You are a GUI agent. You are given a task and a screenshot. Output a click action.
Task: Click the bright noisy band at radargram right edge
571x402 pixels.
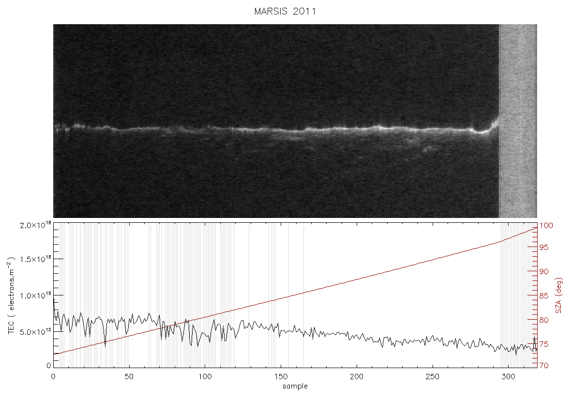coord(517,121)
